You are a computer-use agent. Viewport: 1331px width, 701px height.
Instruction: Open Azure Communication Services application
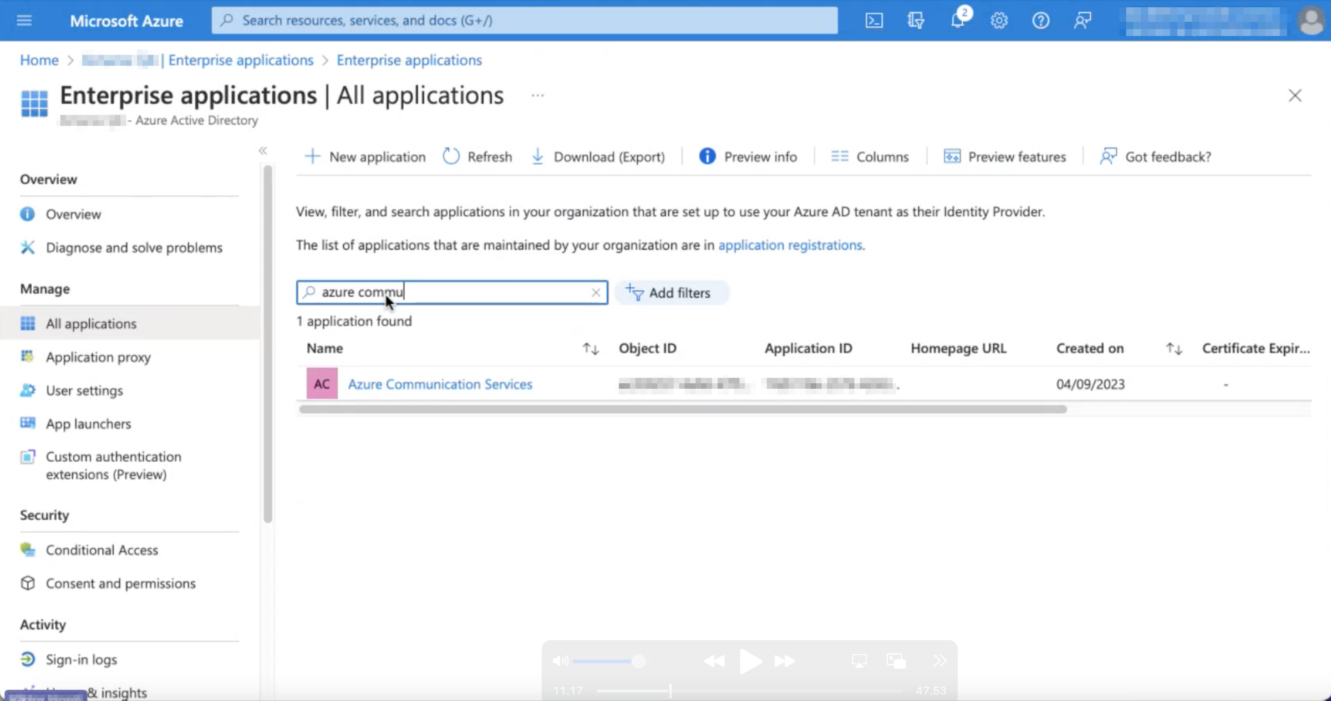tap(440, 384)
